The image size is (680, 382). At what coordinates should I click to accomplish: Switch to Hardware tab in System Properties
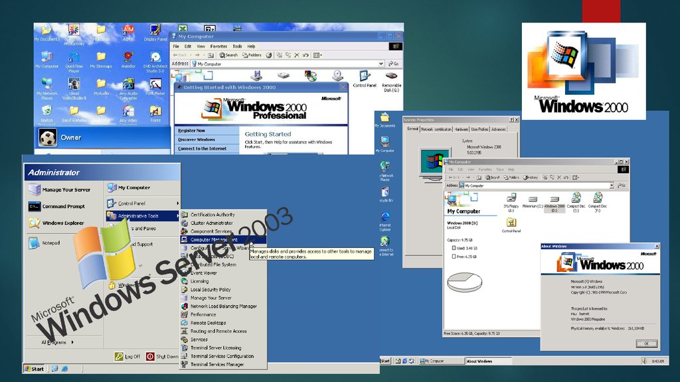click(461, 129)
